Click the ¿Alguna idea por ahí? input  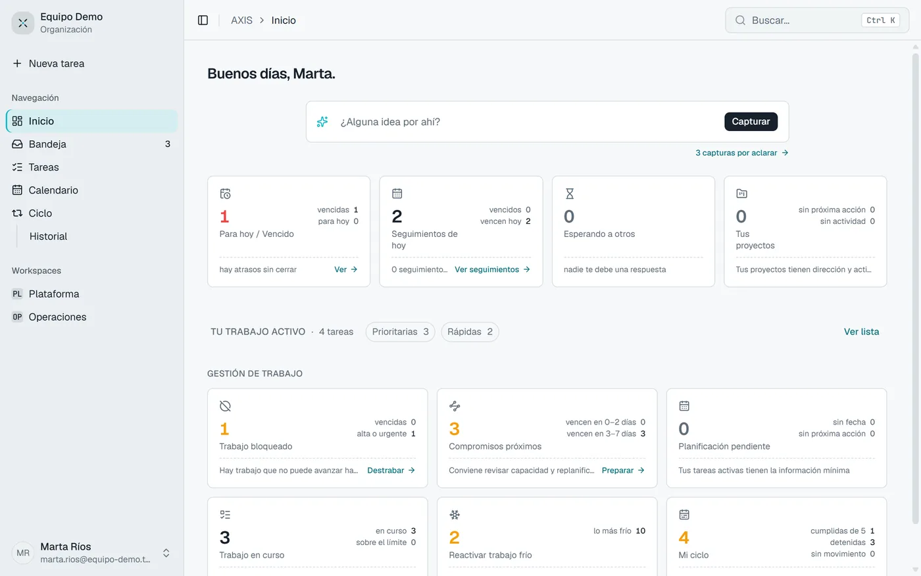(526, 122)
